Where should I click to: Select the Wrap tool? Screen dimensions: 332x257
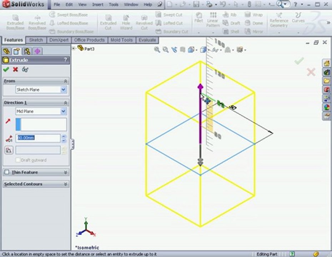(254, 15)
